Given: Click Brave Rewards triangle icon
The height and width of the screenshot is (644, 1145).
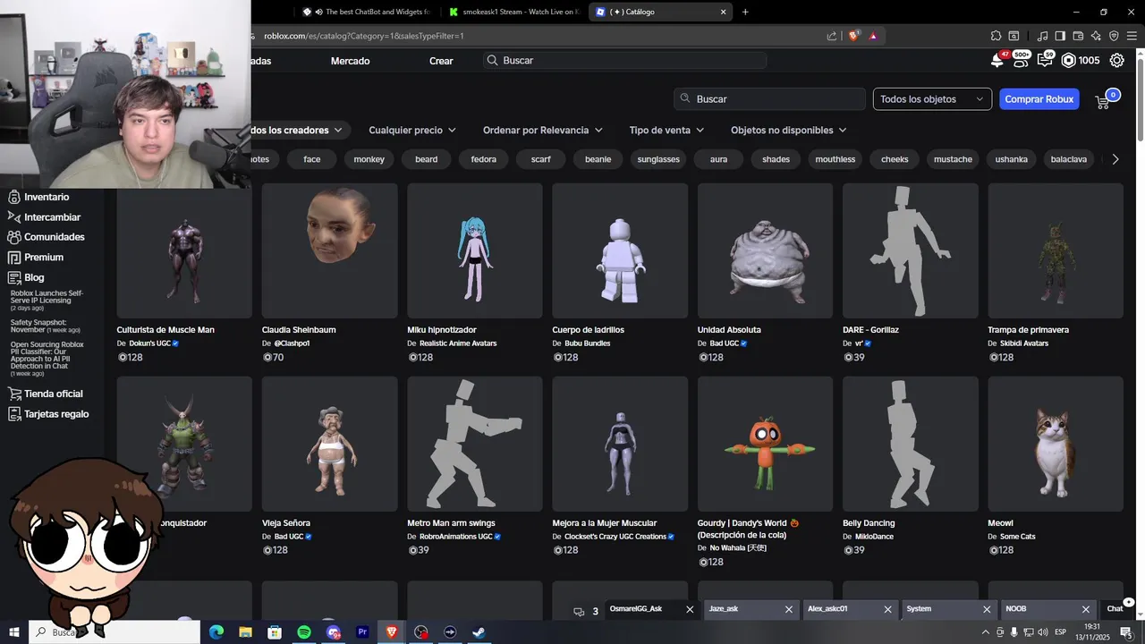Looking at the screenshot, I should tap(873, 36).
